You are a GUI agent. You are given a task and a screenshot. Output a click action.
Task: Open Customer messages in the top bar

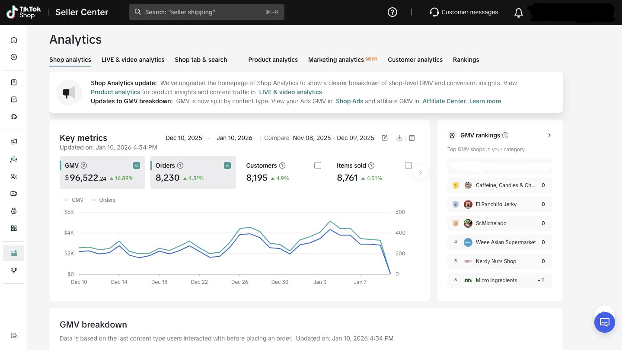pos(464,12)
